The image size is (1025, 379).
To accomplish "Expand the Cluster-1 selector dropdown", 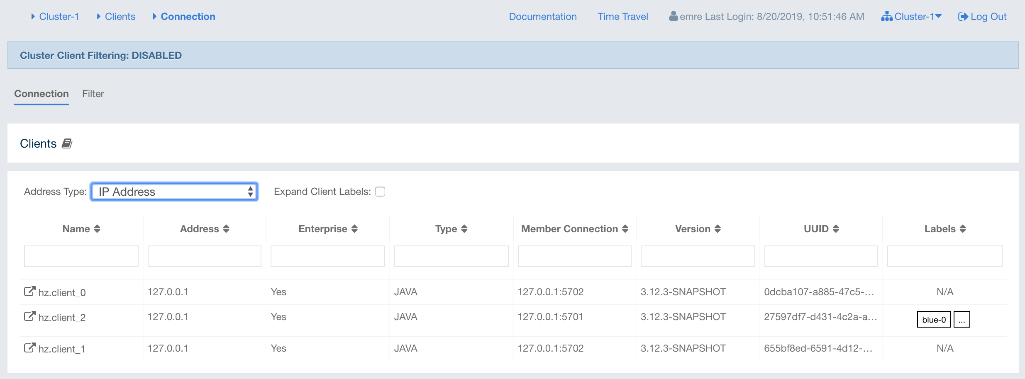I will pos(912,17).
